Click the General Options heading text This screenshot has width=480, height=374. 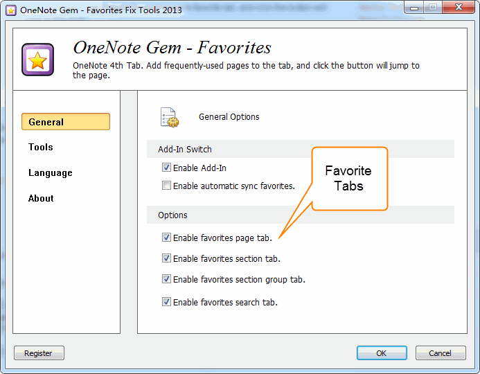tap(229, 117)
